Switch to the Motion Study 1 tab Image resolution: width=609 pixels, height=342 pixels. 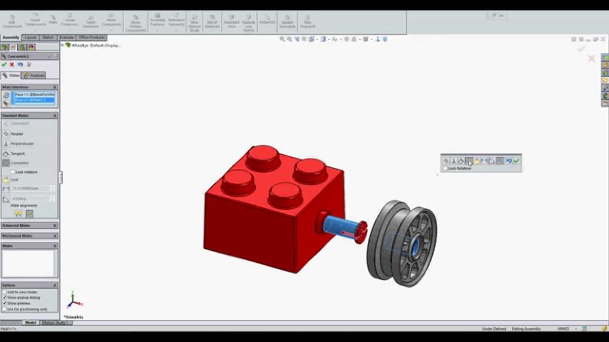[x=56, y=323]
